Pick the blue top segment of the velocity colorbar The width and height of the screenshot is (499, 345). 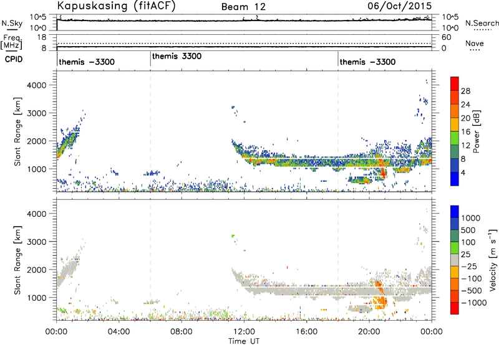coord(455,212)
